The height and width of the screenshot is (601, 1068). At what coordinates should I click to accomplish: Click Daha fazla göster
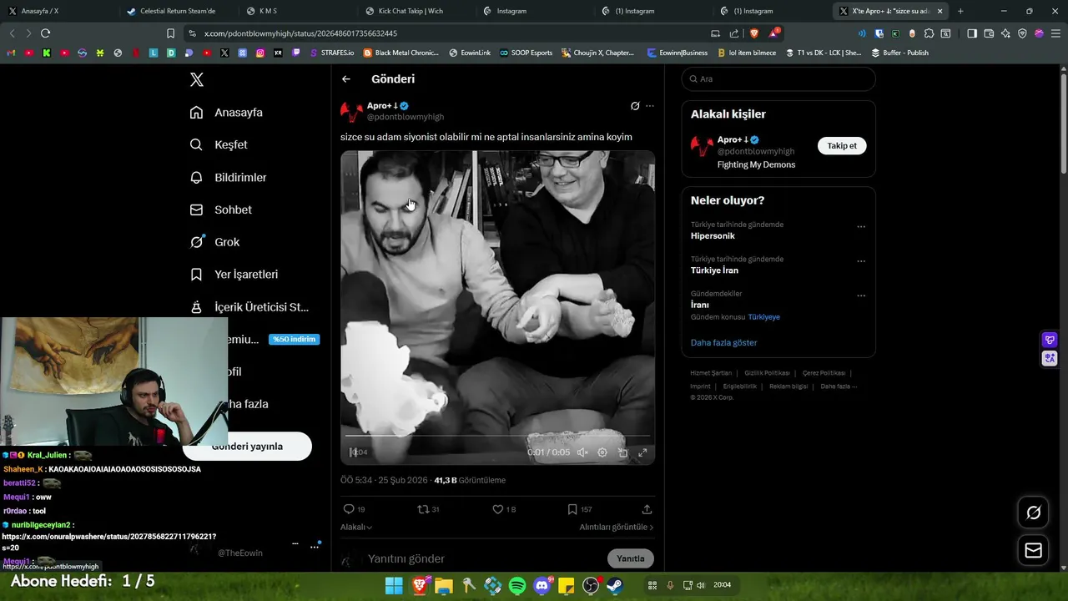723,343
